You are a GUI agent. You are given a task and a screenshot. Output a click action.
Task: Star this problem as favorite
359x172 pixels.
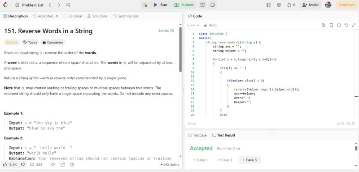coord(53,164)
